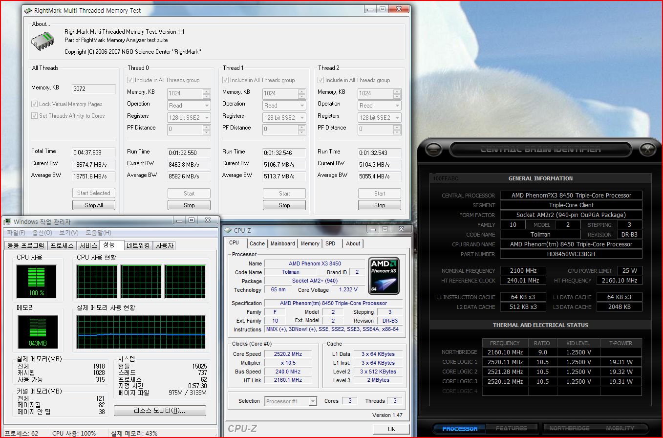Click Thread 0 PF Distance stepper
Viewport: 663px width, 438px height.
tap(207, 130)
